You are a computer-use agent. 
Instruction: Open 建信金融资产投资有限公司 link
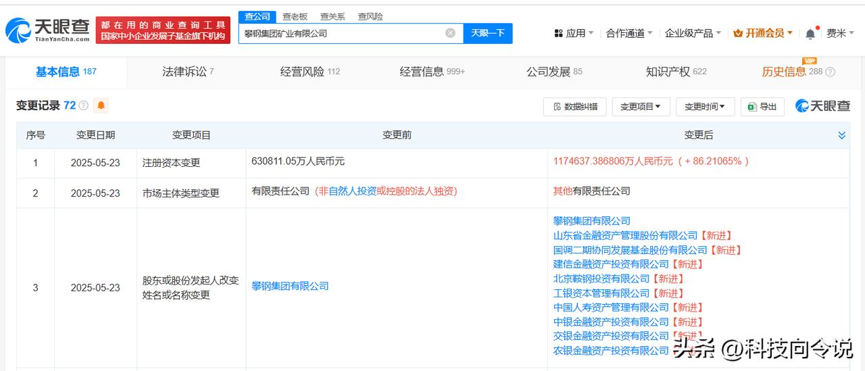point(611,264)
